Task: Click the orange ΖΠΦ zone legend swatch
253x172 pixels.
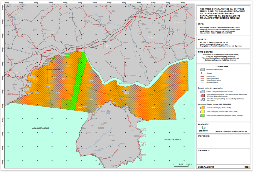Action: pyautogui.click(x=202, y=108)
